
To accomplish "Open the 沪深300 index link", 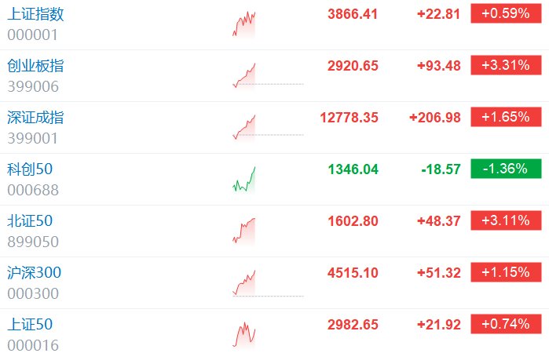I will (35, 273).
